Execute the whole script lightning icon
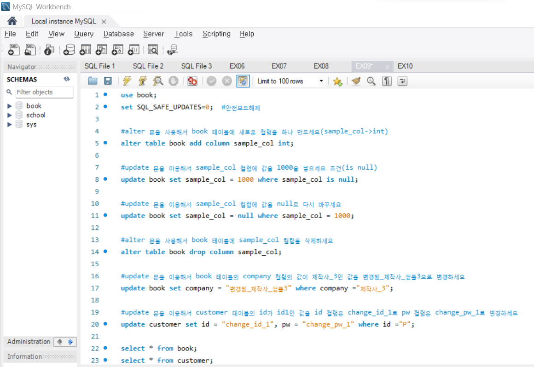The height and width of the screenshot is (367, 534). click(127, 81)
